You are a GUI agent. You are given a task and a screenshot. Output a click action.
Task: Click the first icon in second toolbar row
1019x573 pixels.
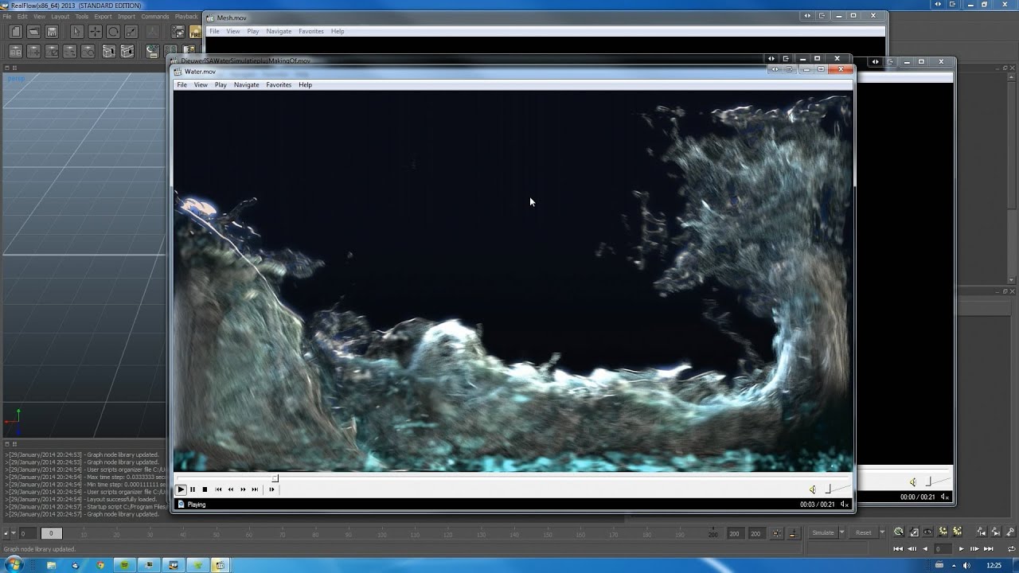[x=15, y=51]
